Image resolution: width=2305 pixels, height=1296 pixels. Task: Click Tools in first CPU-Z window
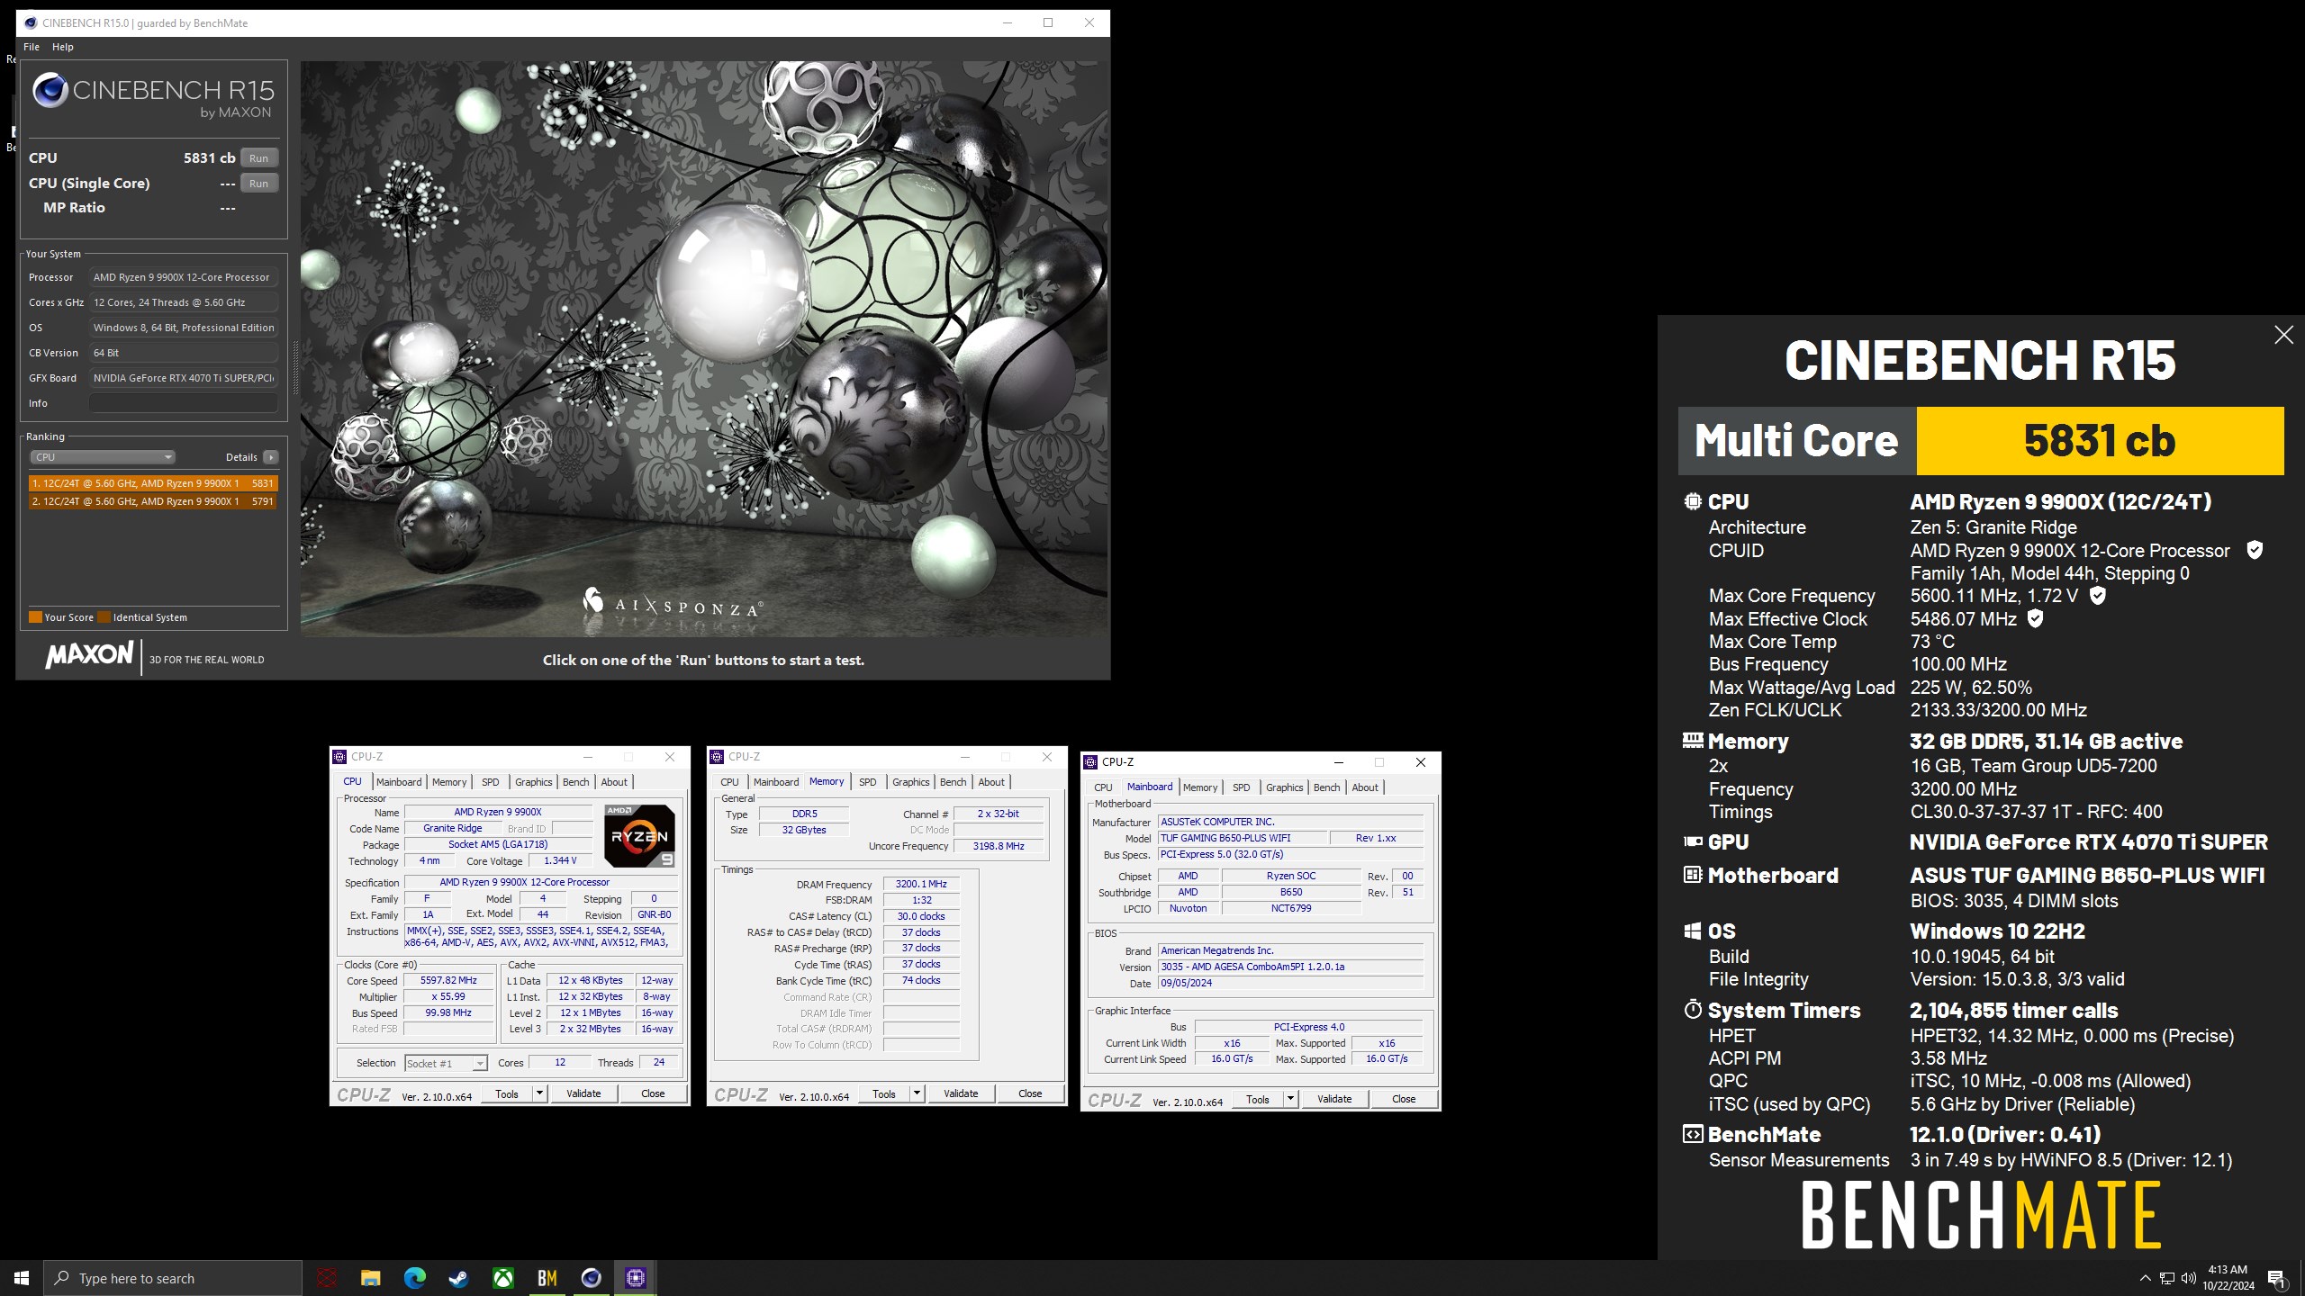[x=507, y=1094]
